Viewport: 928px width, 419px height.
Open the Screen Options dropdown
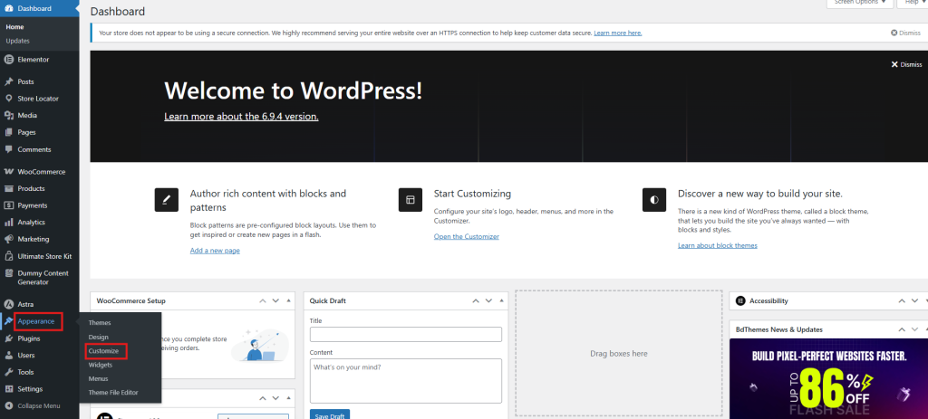(x=859, y=3)
